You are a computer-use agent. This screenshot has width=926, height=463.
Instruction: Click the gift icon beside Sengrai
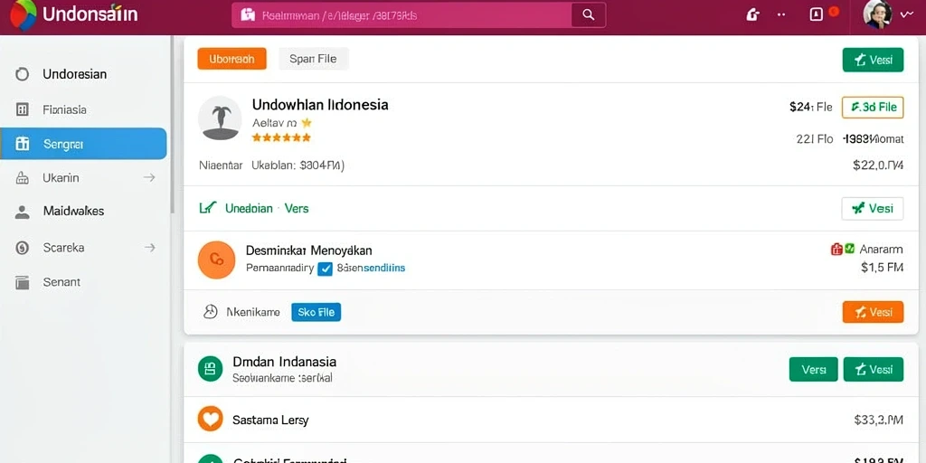click(x=22, y=144)
